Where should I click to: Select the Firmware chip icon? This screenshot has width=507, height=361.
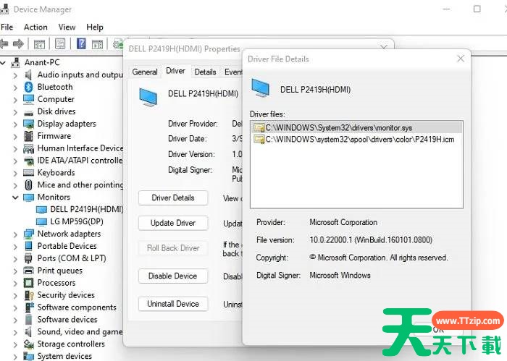28,136
